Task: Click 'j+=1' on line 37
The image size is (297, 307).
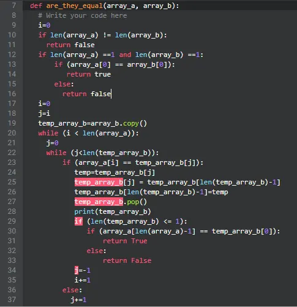Action: [x=78, y=300]
